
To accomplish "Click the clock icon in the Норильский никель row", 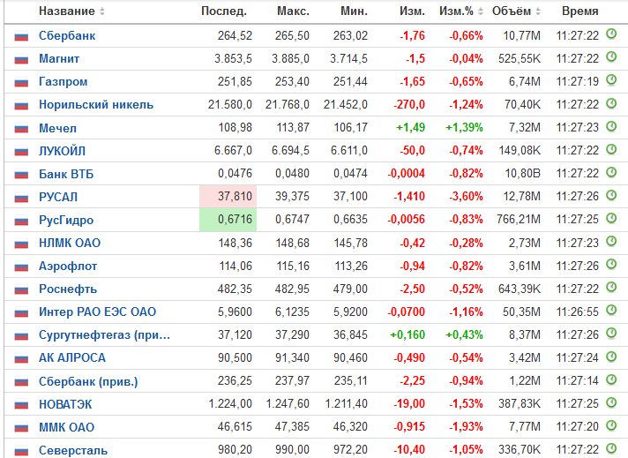I will 611,103.
